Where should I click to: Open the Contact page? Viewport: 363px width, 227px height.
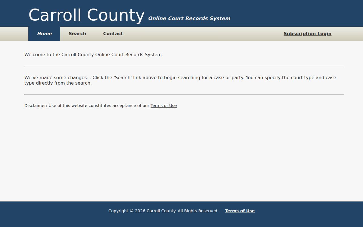[113, 34]
